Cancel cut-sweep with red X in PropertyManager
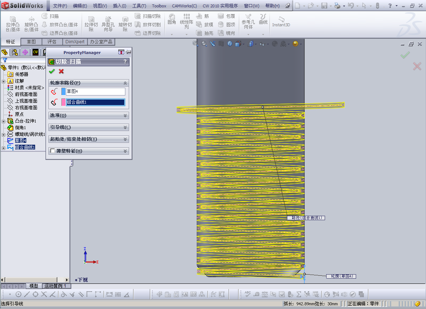426x309 pixels. [x=61, y=71]
